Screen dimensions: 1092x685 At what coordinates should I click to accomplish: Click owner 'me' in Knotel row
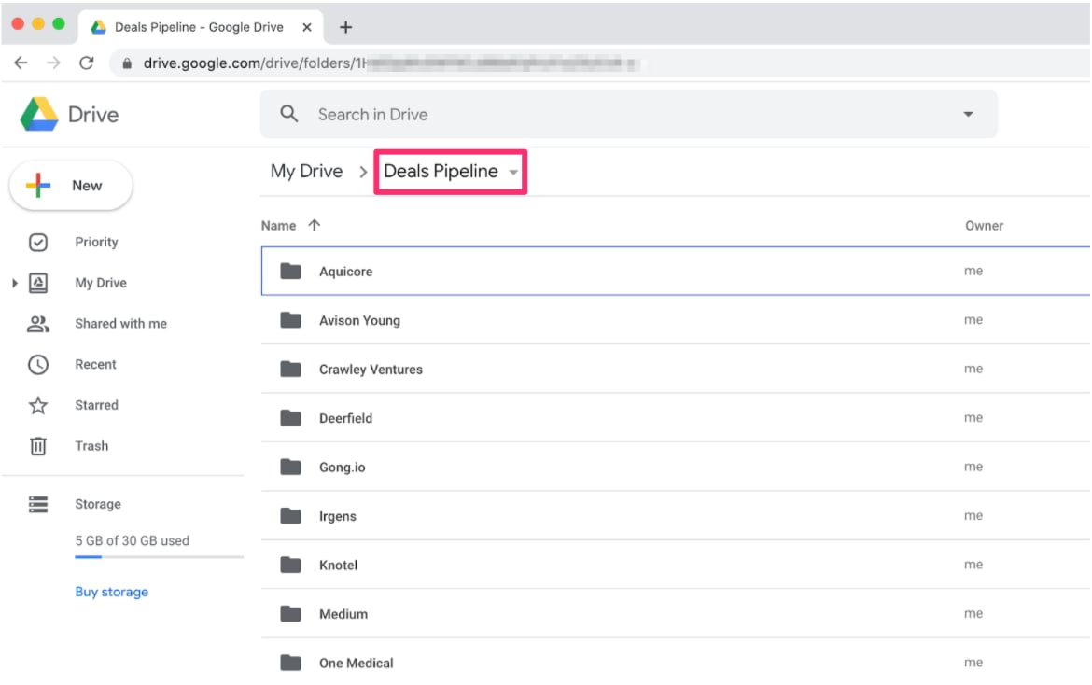coord(973,565)
